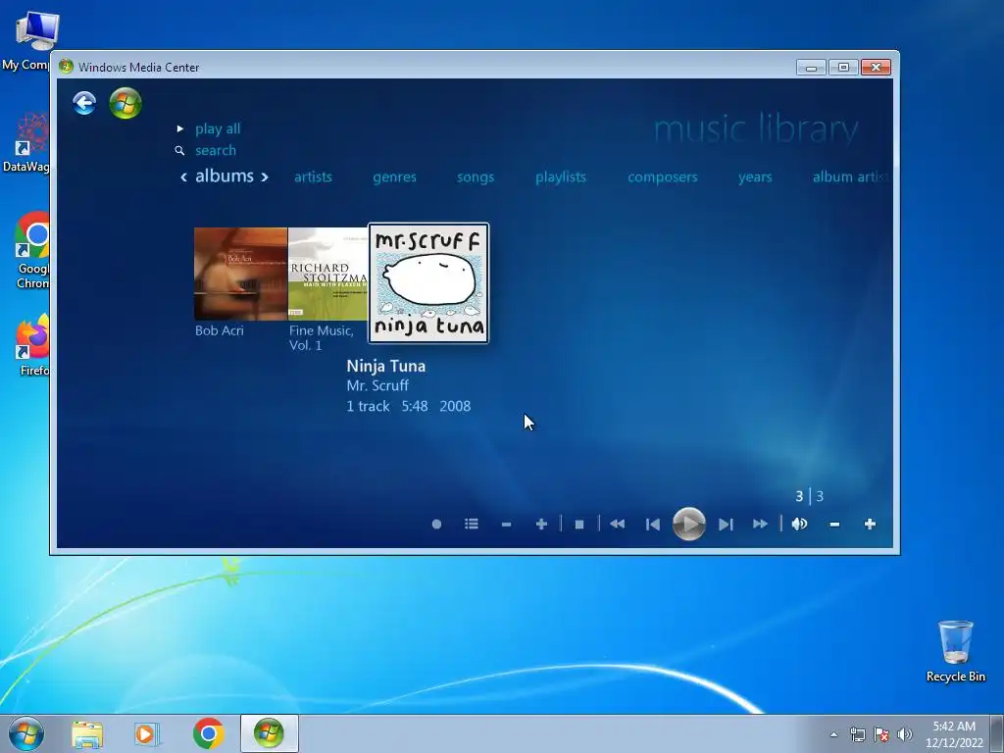The width and height of the screenshot is (1004, 753).
Task: Click the system tray volume icon
Action: [x=905, y=734]
